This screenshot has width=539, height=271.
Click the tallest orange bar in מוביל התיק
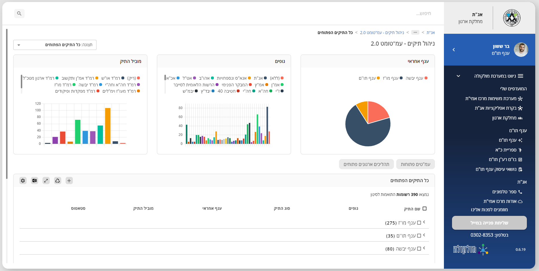tap(108, 126)
